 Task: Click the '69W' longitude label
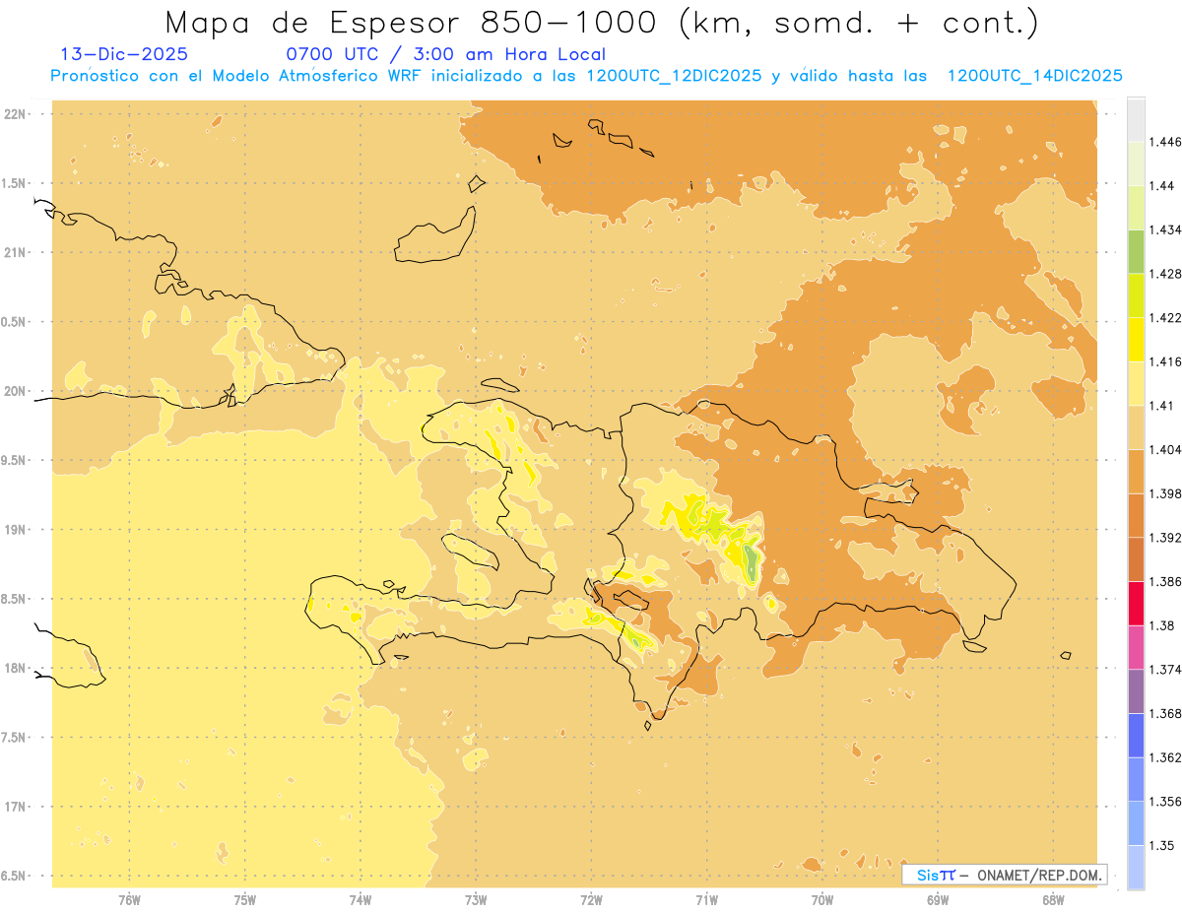click(x=938, y=899)
